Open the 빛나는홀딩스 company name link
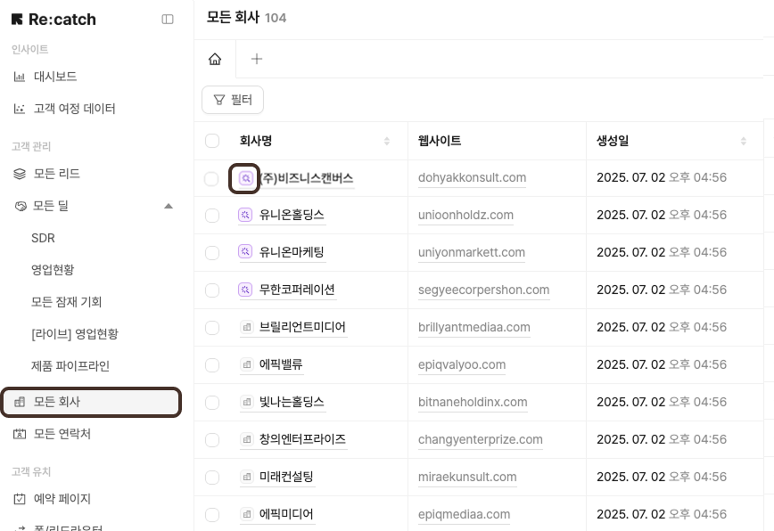774x531 pixels. (292, 402)
